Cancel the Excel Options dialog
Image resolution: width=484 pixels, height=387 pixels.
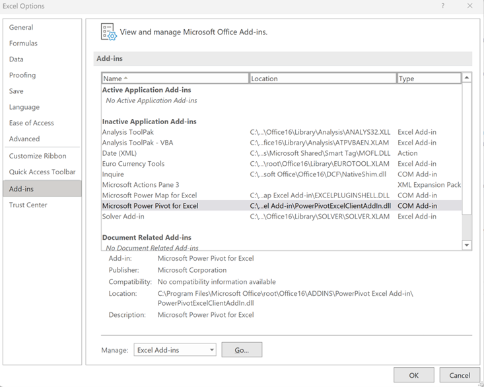(x=460, y=375)
